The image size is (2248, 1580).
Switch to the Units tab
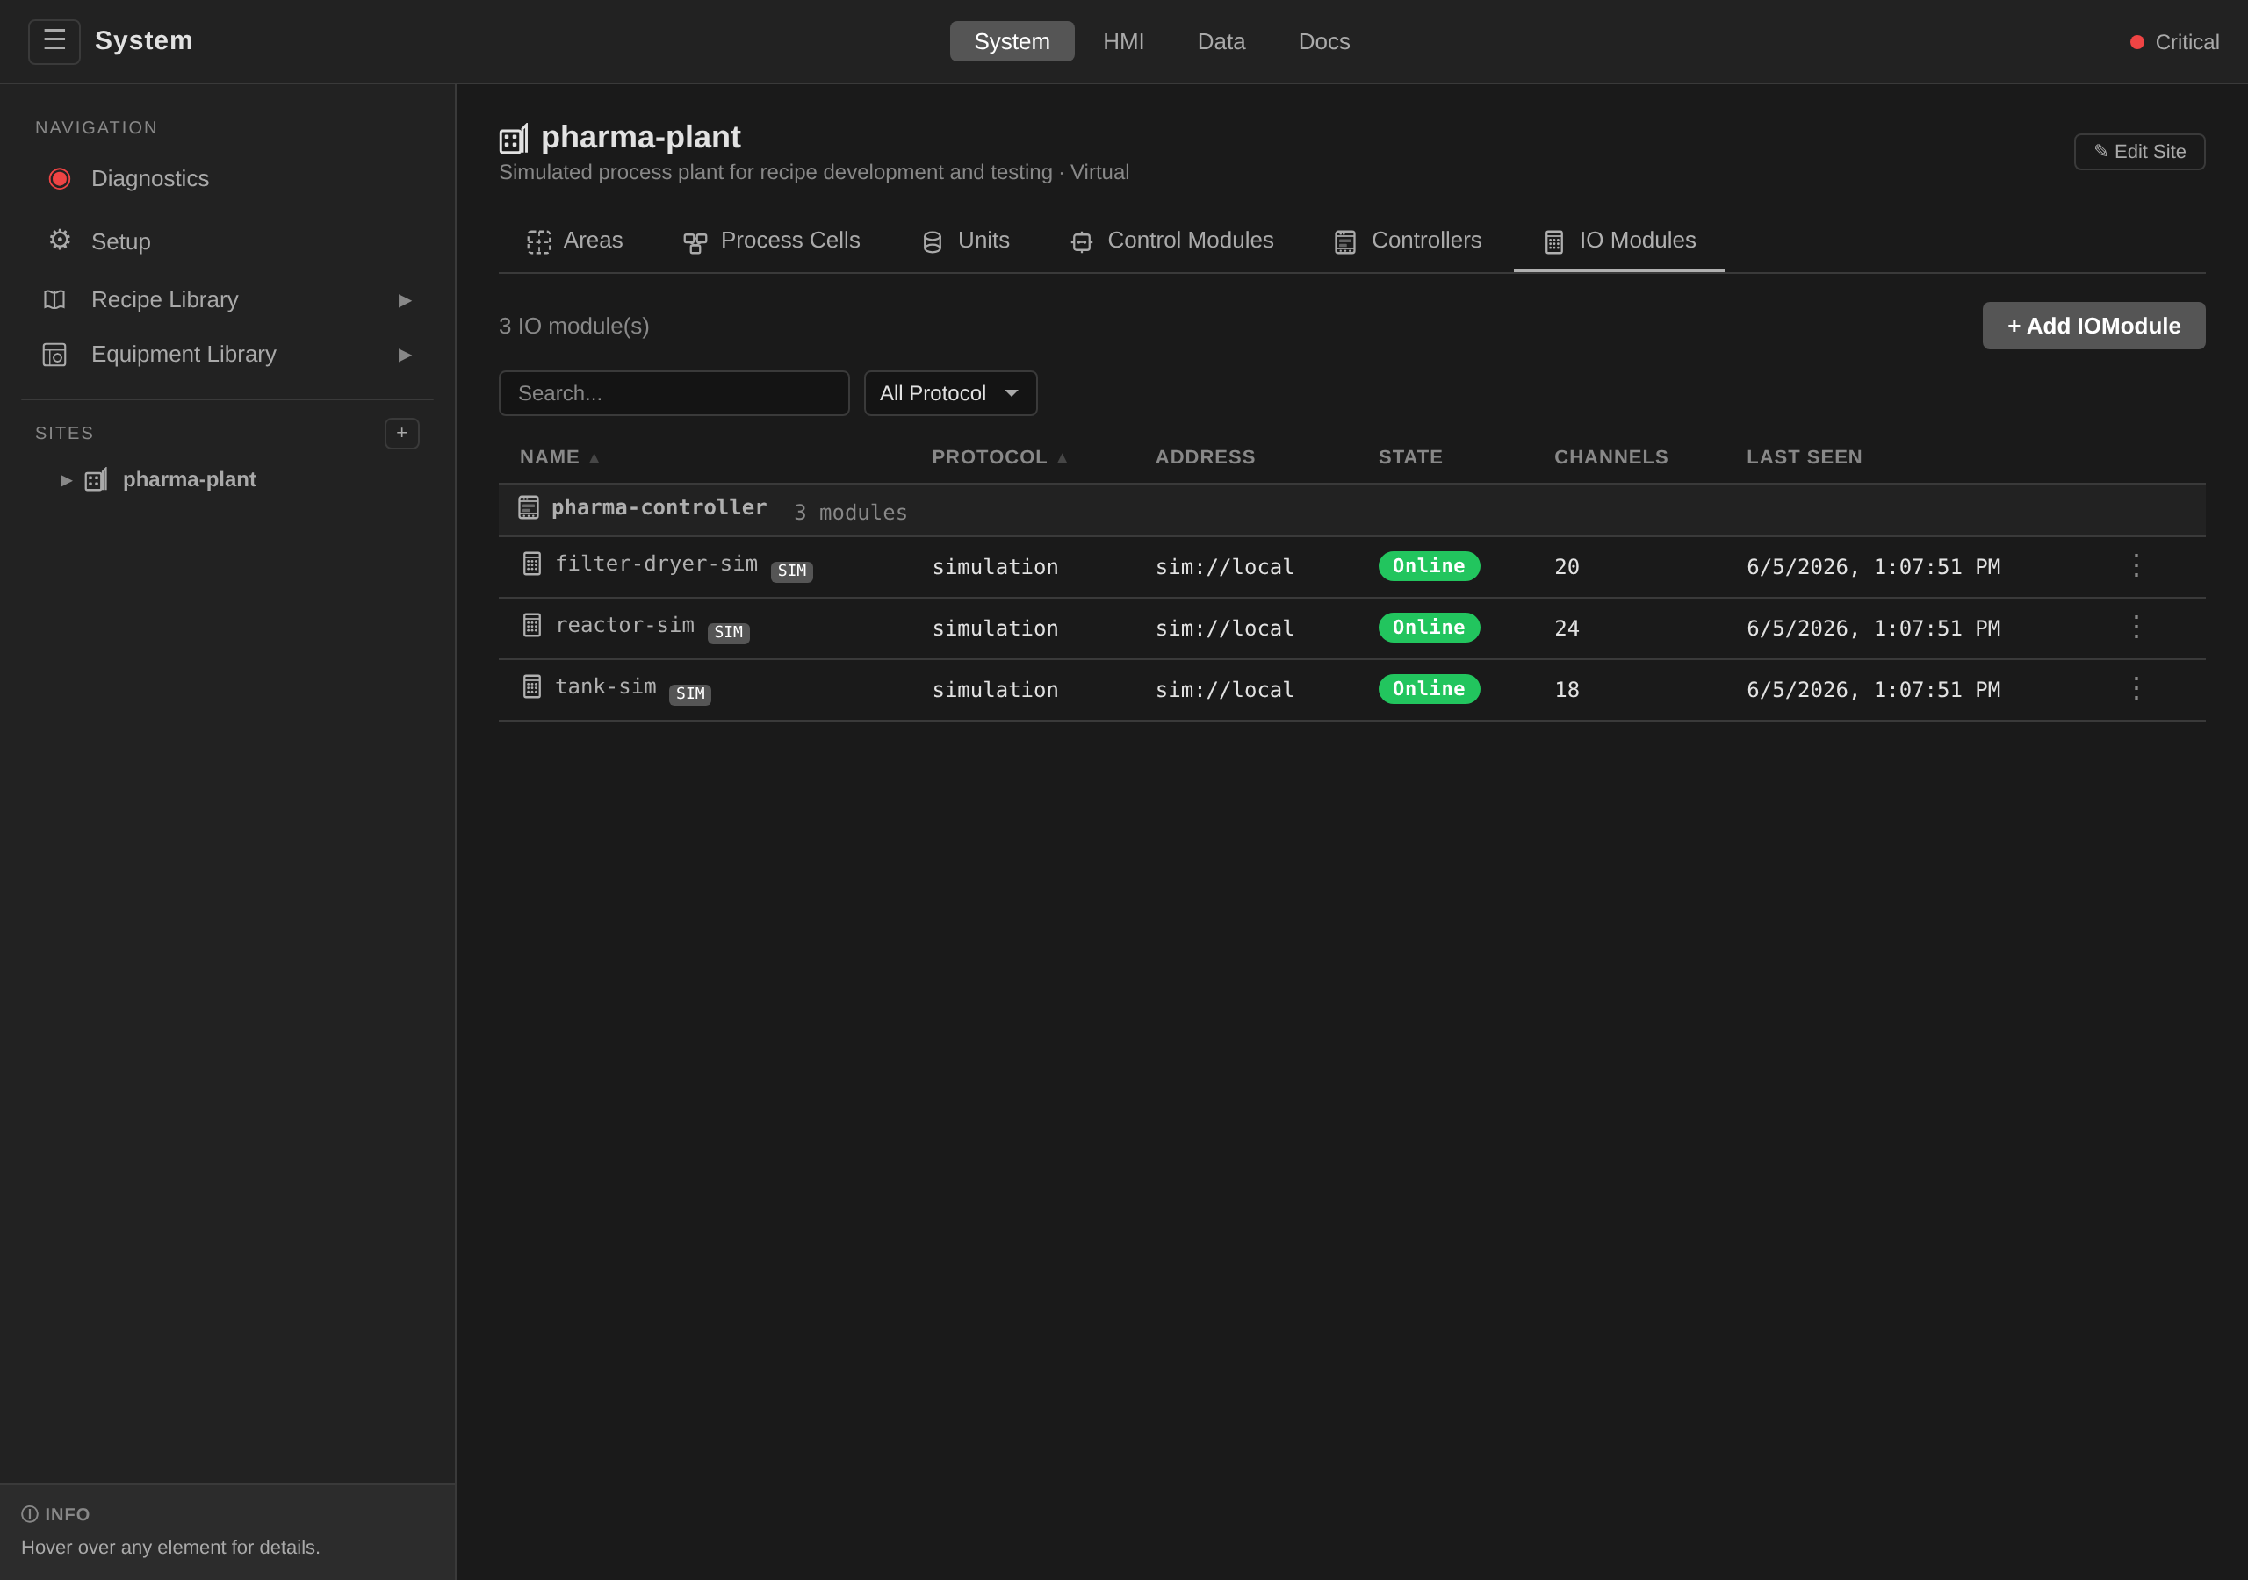coord(965,241)
